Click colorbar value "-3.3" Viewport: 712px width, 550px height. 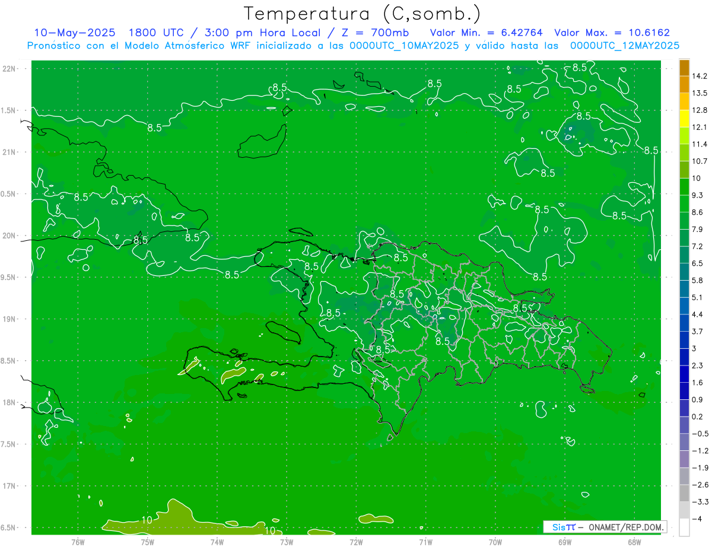tap(700, 502)
